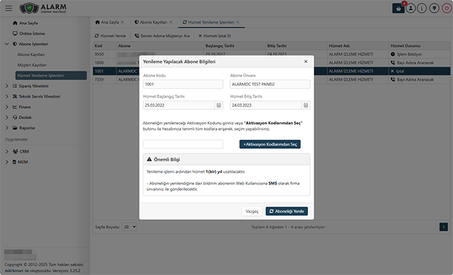
Task: Click the activation code input field
Action: 183,144
